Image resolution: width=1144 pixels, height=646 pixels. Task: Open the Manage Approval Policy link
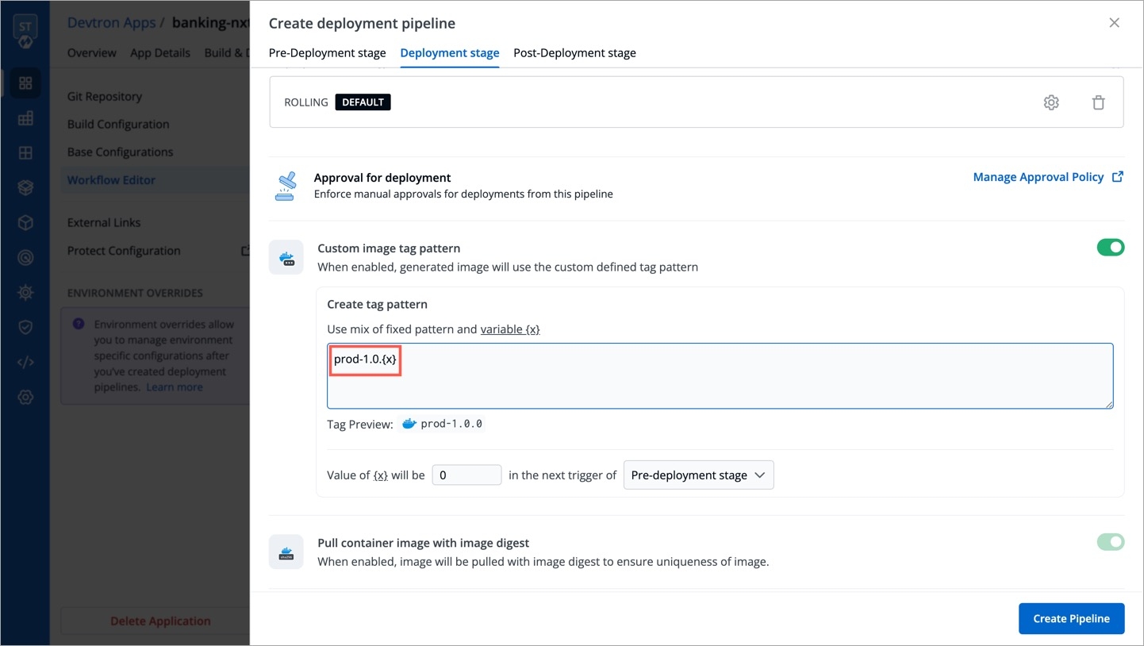(1038, 177)
